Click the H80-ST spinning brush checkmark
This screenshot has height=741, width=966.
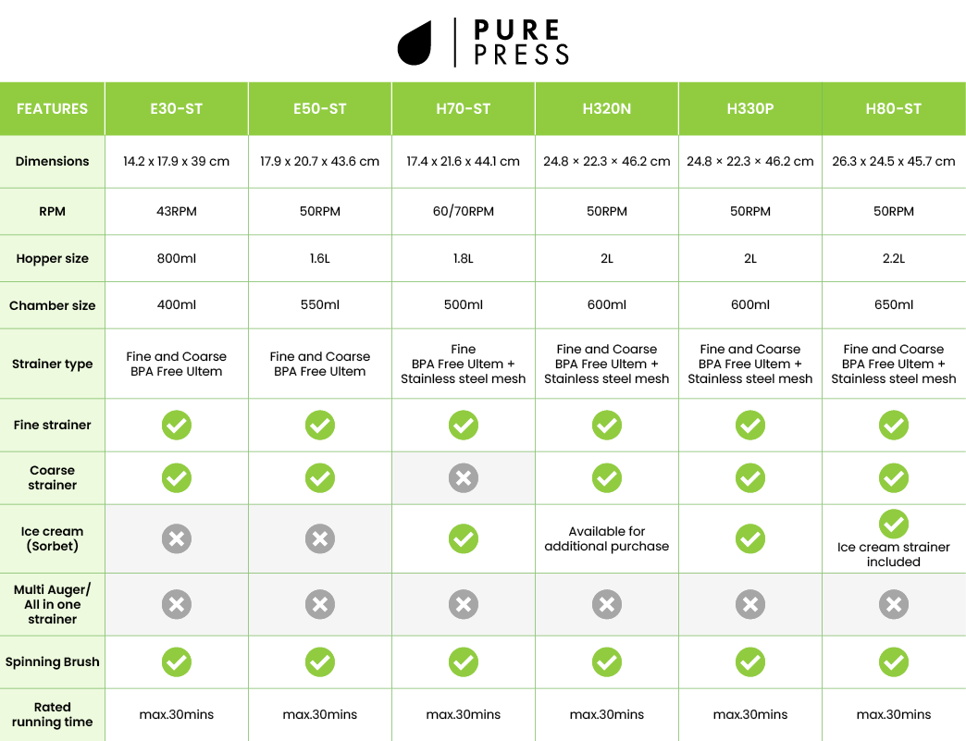tap(894, 662)
